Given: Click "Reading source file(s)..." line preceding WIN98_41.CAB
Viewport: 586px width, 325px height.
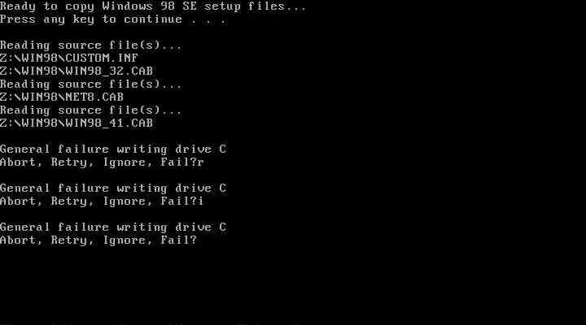Looking at the screenshot, I should [x=91, y=110].
